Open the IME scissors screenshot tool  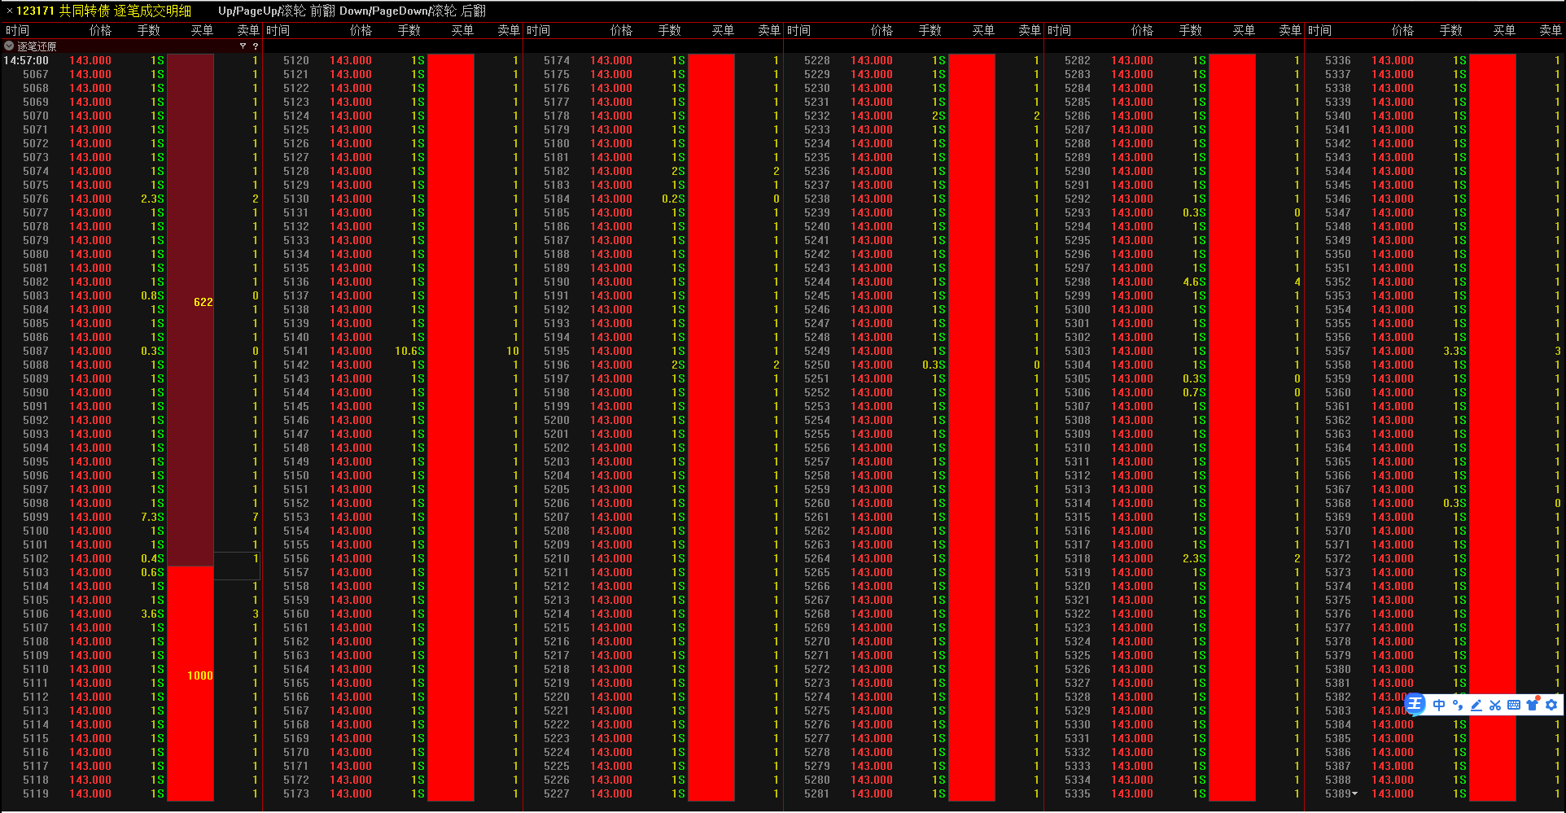pos(1495,705)
